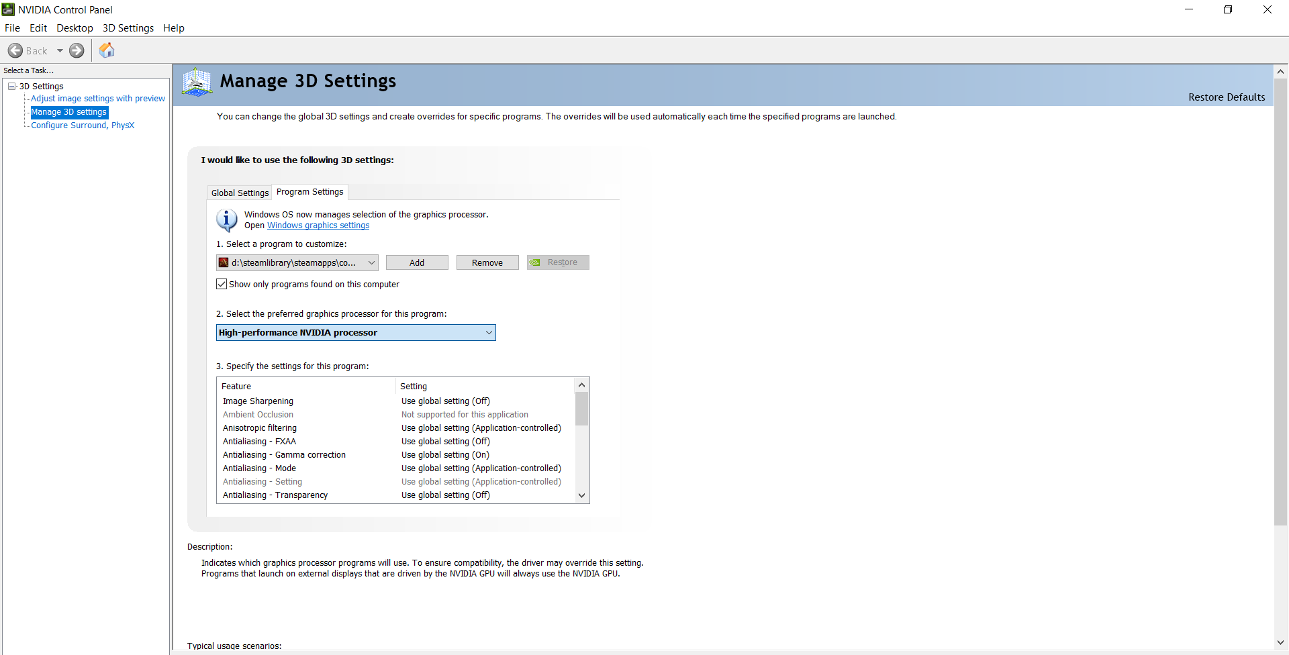The image size is (1289, 655).
Task: Click the program icon in the program dropdown
Action: 224,262
